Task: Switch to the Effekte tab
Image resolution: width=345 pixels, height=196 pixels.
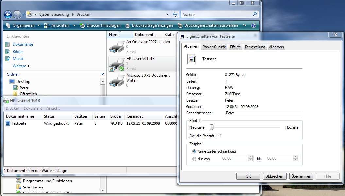Action: point(235,47)
